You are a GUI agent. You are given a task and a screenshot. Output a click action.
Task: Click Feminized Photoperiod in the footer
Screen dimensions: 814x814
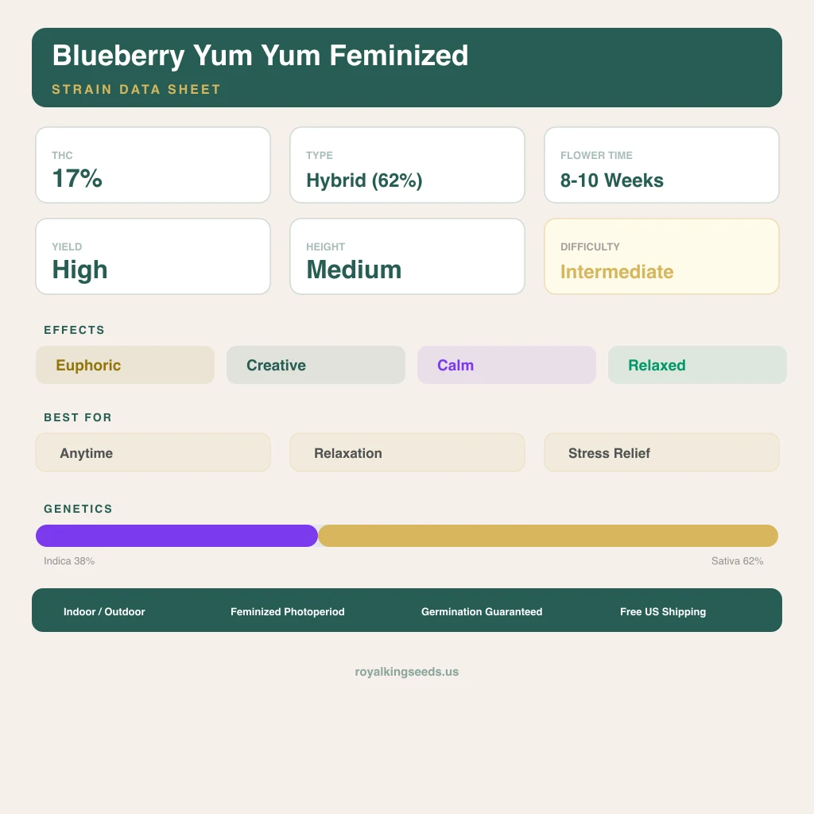(288, 612)
